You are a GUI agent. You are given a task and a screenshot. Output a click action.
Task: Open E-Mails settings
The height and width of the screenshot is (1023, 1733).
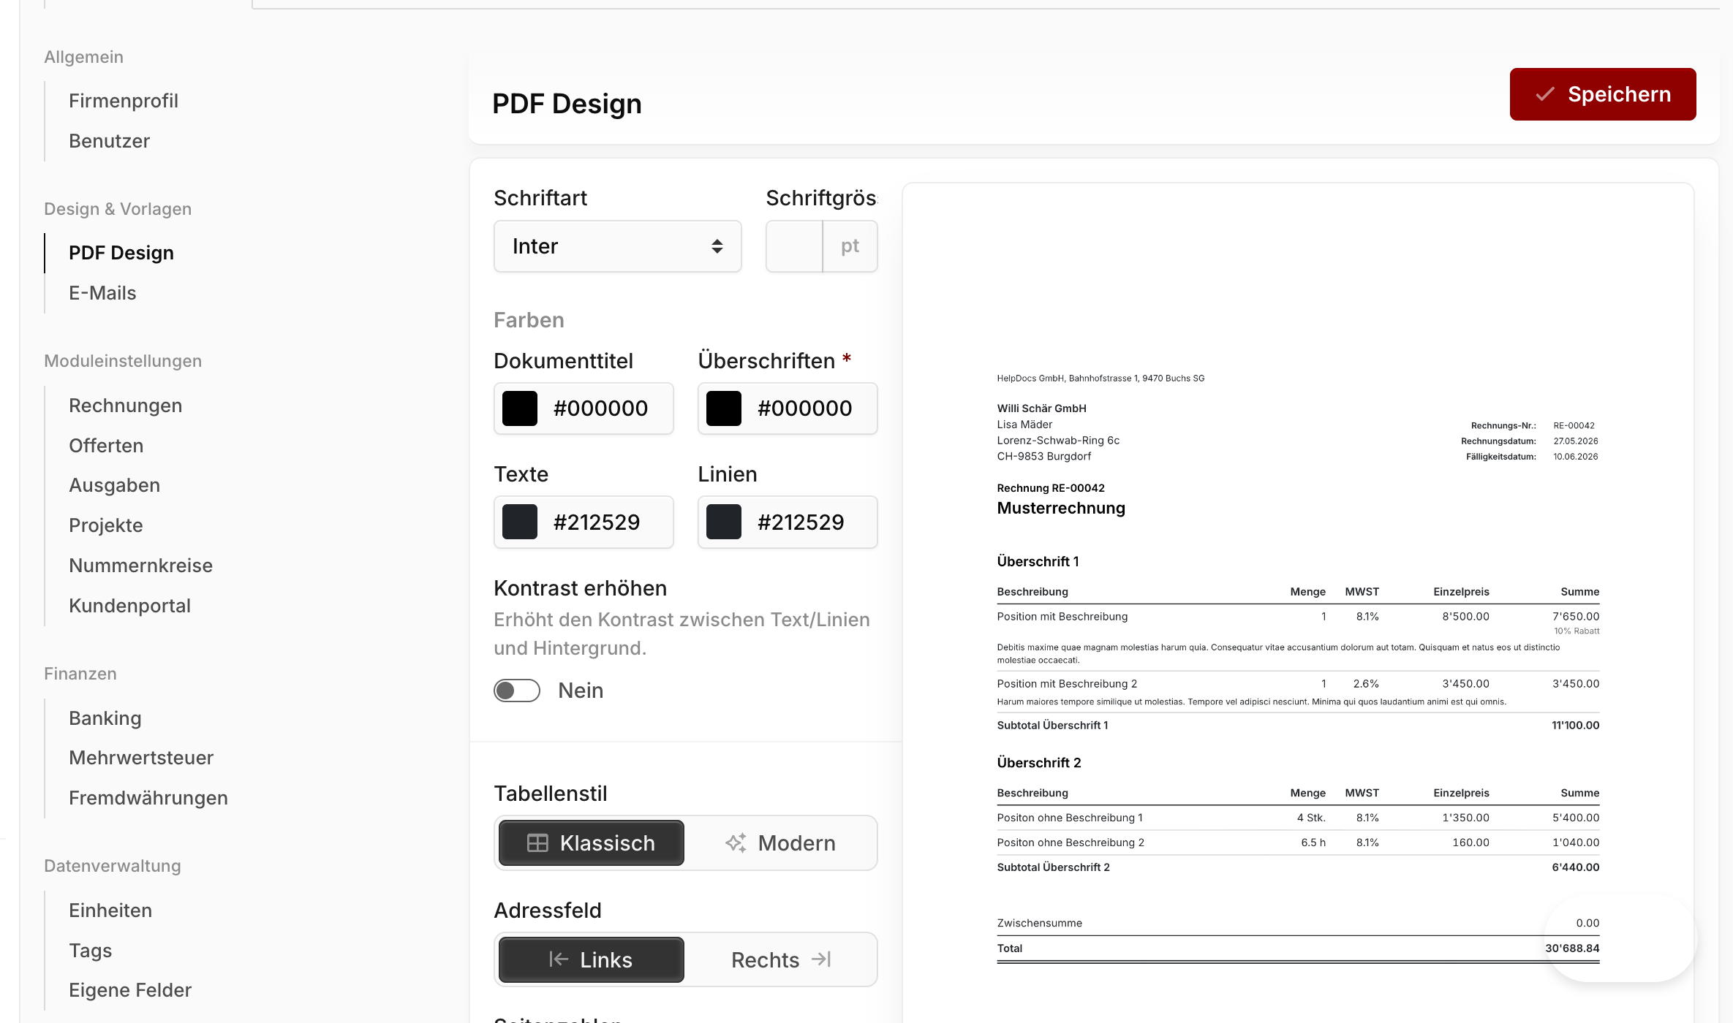click(x=102, y=293)
